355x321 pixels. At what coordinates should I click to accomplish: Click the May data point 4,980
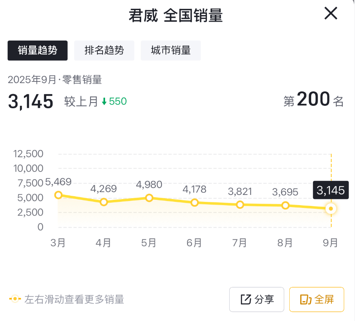tap(149, 198)
